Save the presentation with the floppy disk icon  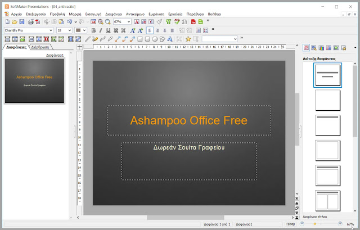pyautogui.click(x=22, y=22)
